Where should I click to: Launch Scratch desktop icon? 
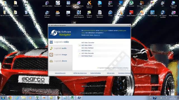point(58,13)
